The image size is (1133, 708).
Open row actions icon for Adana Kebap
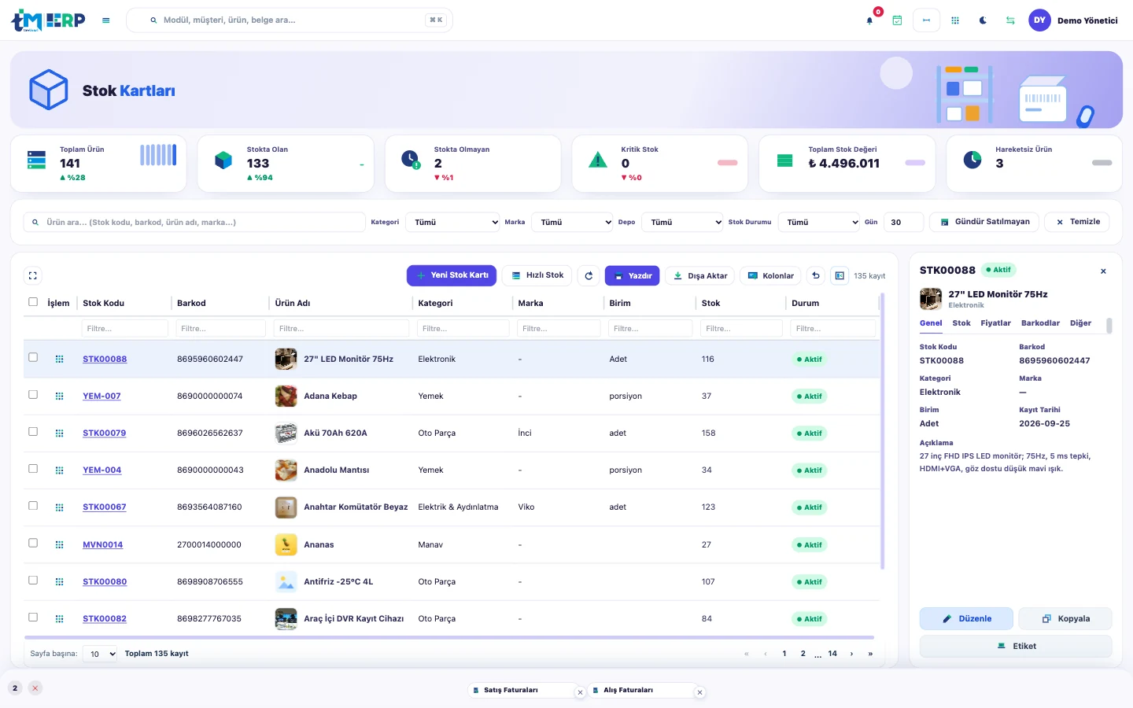(59, 396)
